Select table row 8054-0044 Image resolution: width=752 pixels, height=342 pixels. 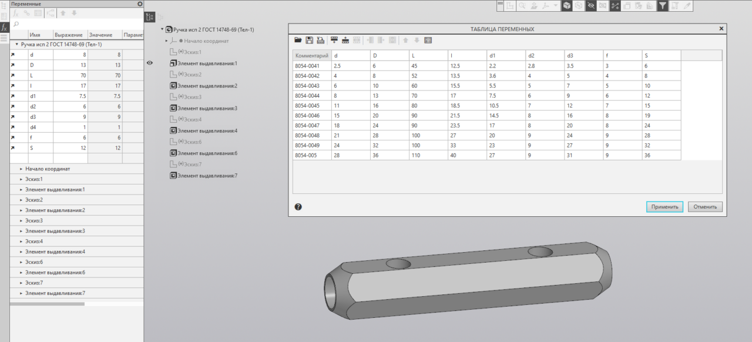[x=486, y=95]
